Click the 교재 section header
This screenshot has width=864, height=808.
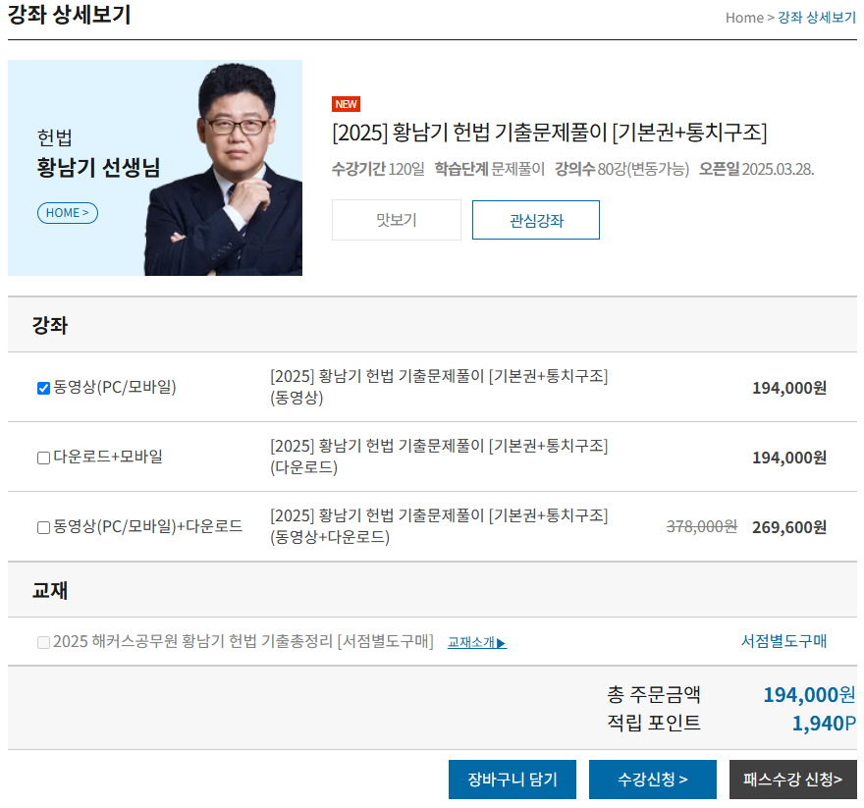(x=50, y=590)
